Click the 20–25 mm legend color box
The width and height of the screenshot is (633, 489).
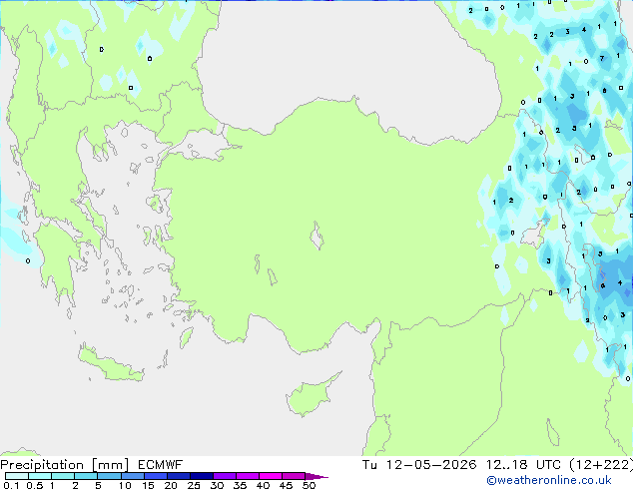click(x=178, y=476)
